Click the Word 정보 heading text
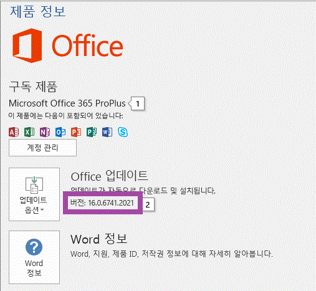This screenshot has height=291, width=316. pos(98,239)
